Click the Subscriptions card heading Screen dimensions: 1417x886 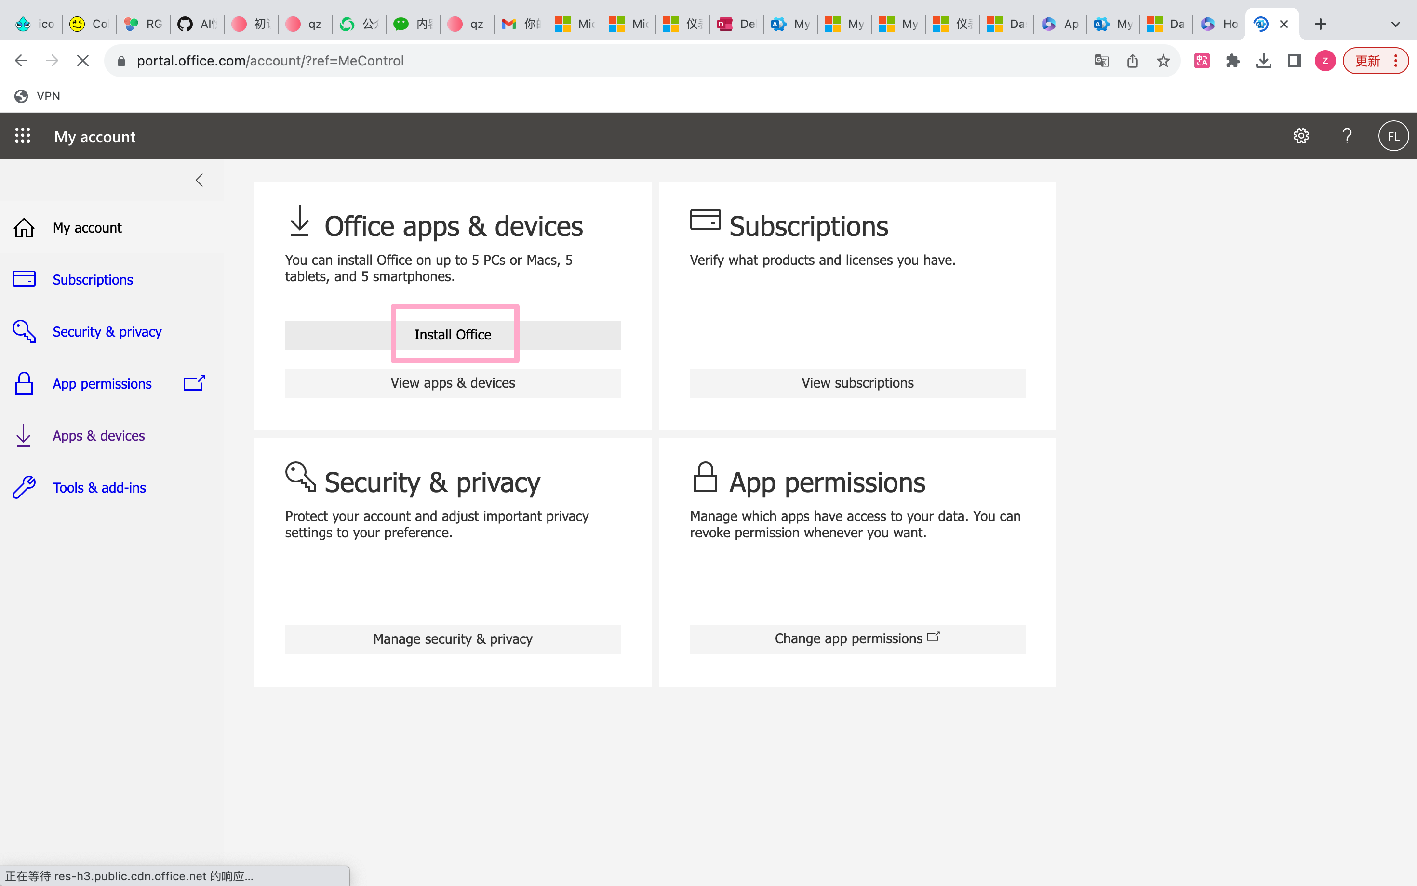point(808,226)
